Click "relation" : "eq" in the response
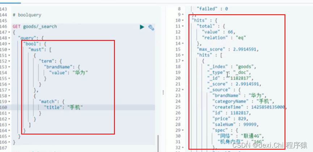This screenshot has height=152, width=313. [224, 38]
